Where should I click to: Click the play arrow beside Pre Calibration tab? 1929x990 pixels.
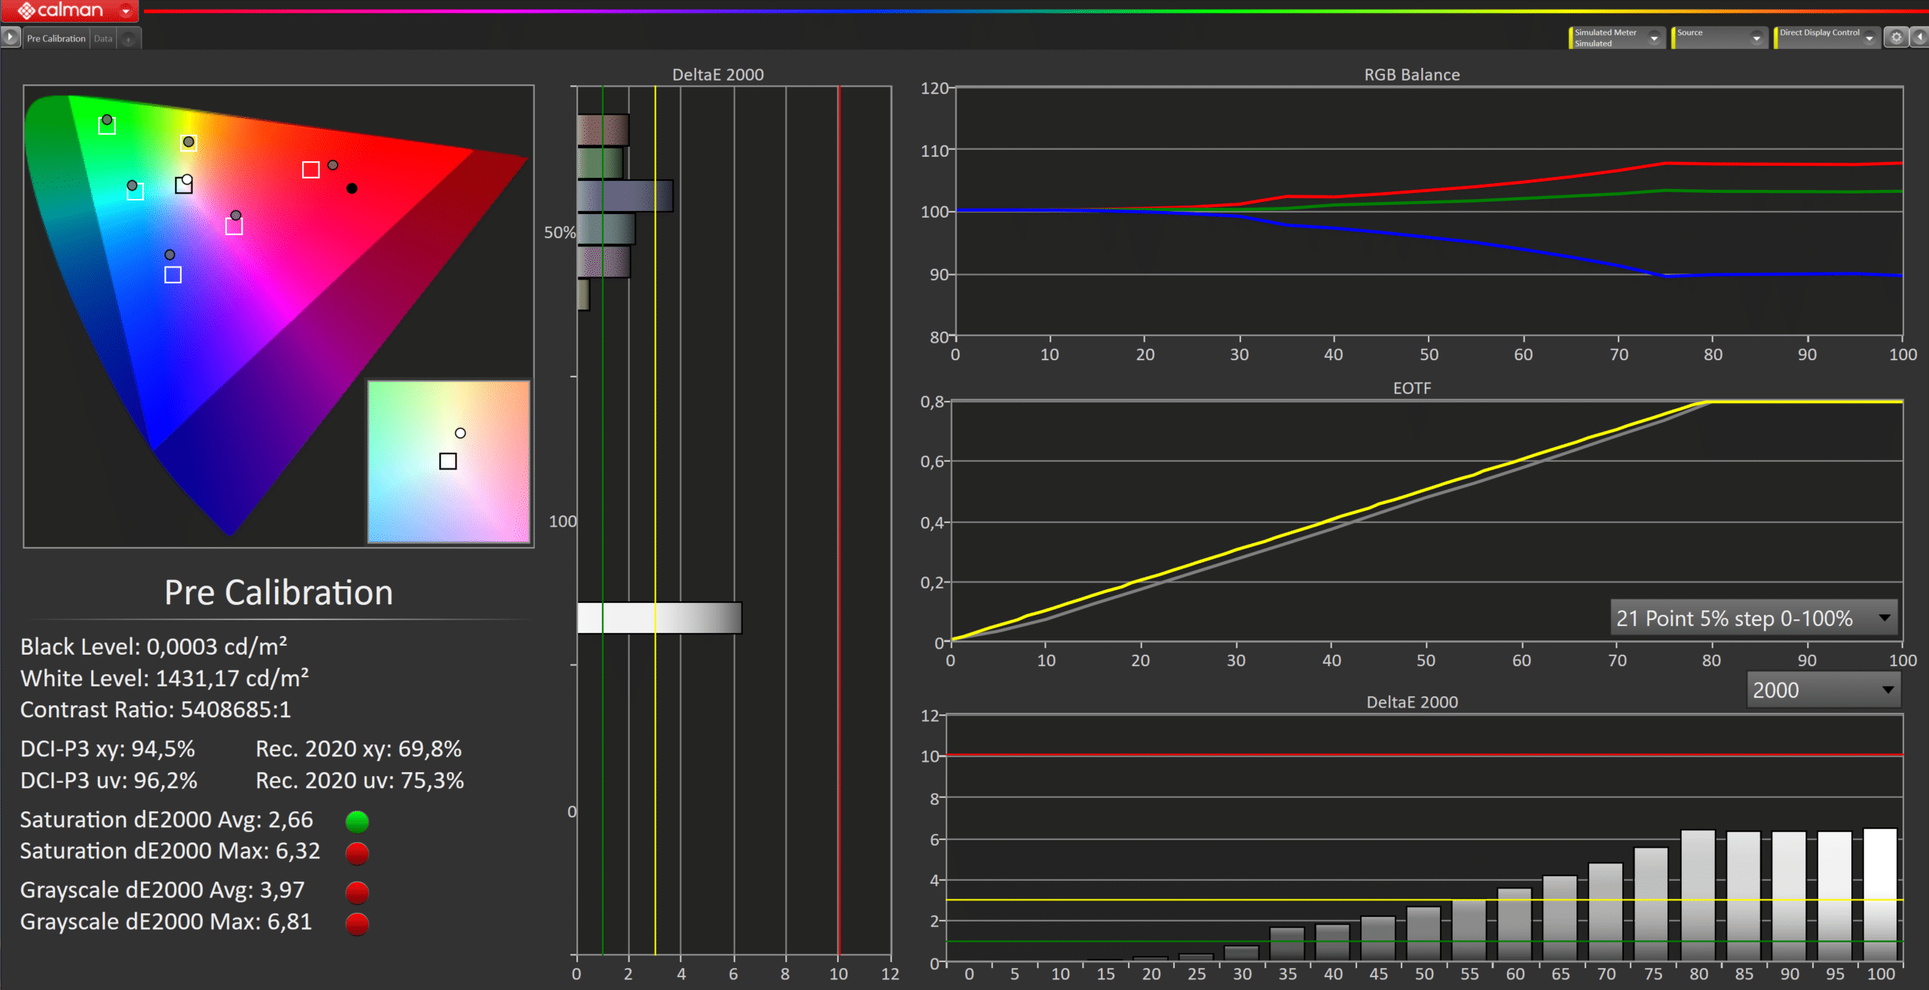[11, 37]
